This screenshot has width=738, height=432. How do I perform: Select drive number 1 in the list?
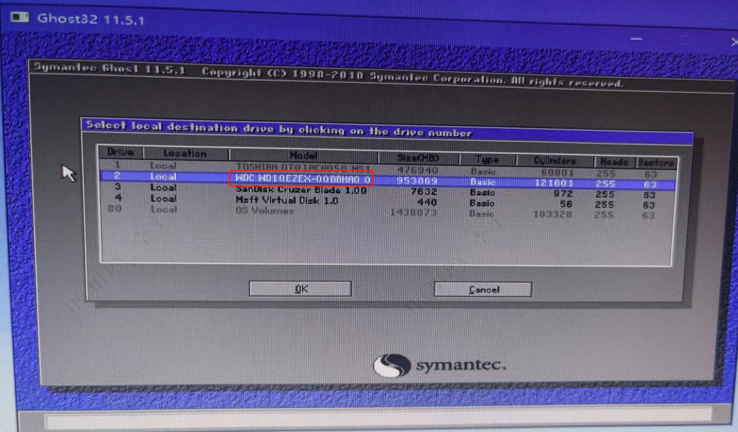click(x=117, y=165)
